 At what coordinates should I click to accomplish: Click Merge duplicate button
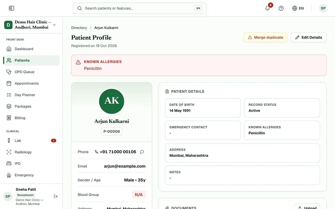pos(265,37)
